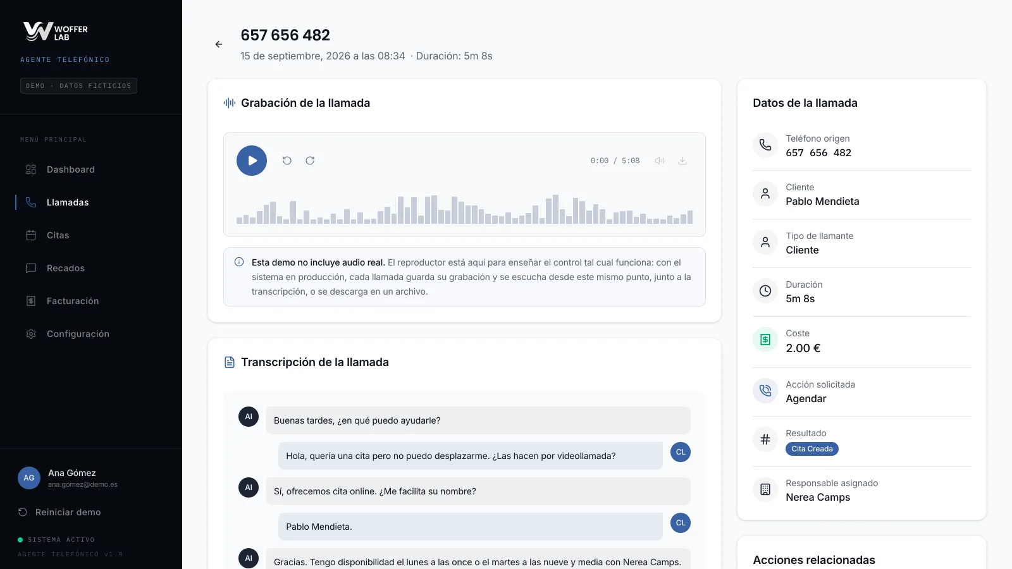The image size is (1012, 569).
Task: Click the Duración clock icon
Action: pyautogui.click(x=765, y=291)
